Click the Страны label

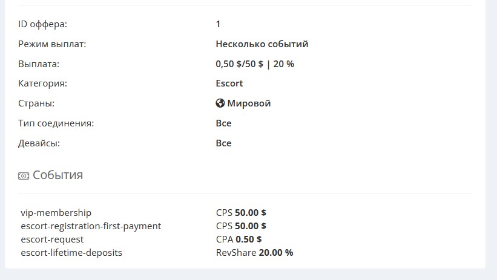[x=36, y=103]
